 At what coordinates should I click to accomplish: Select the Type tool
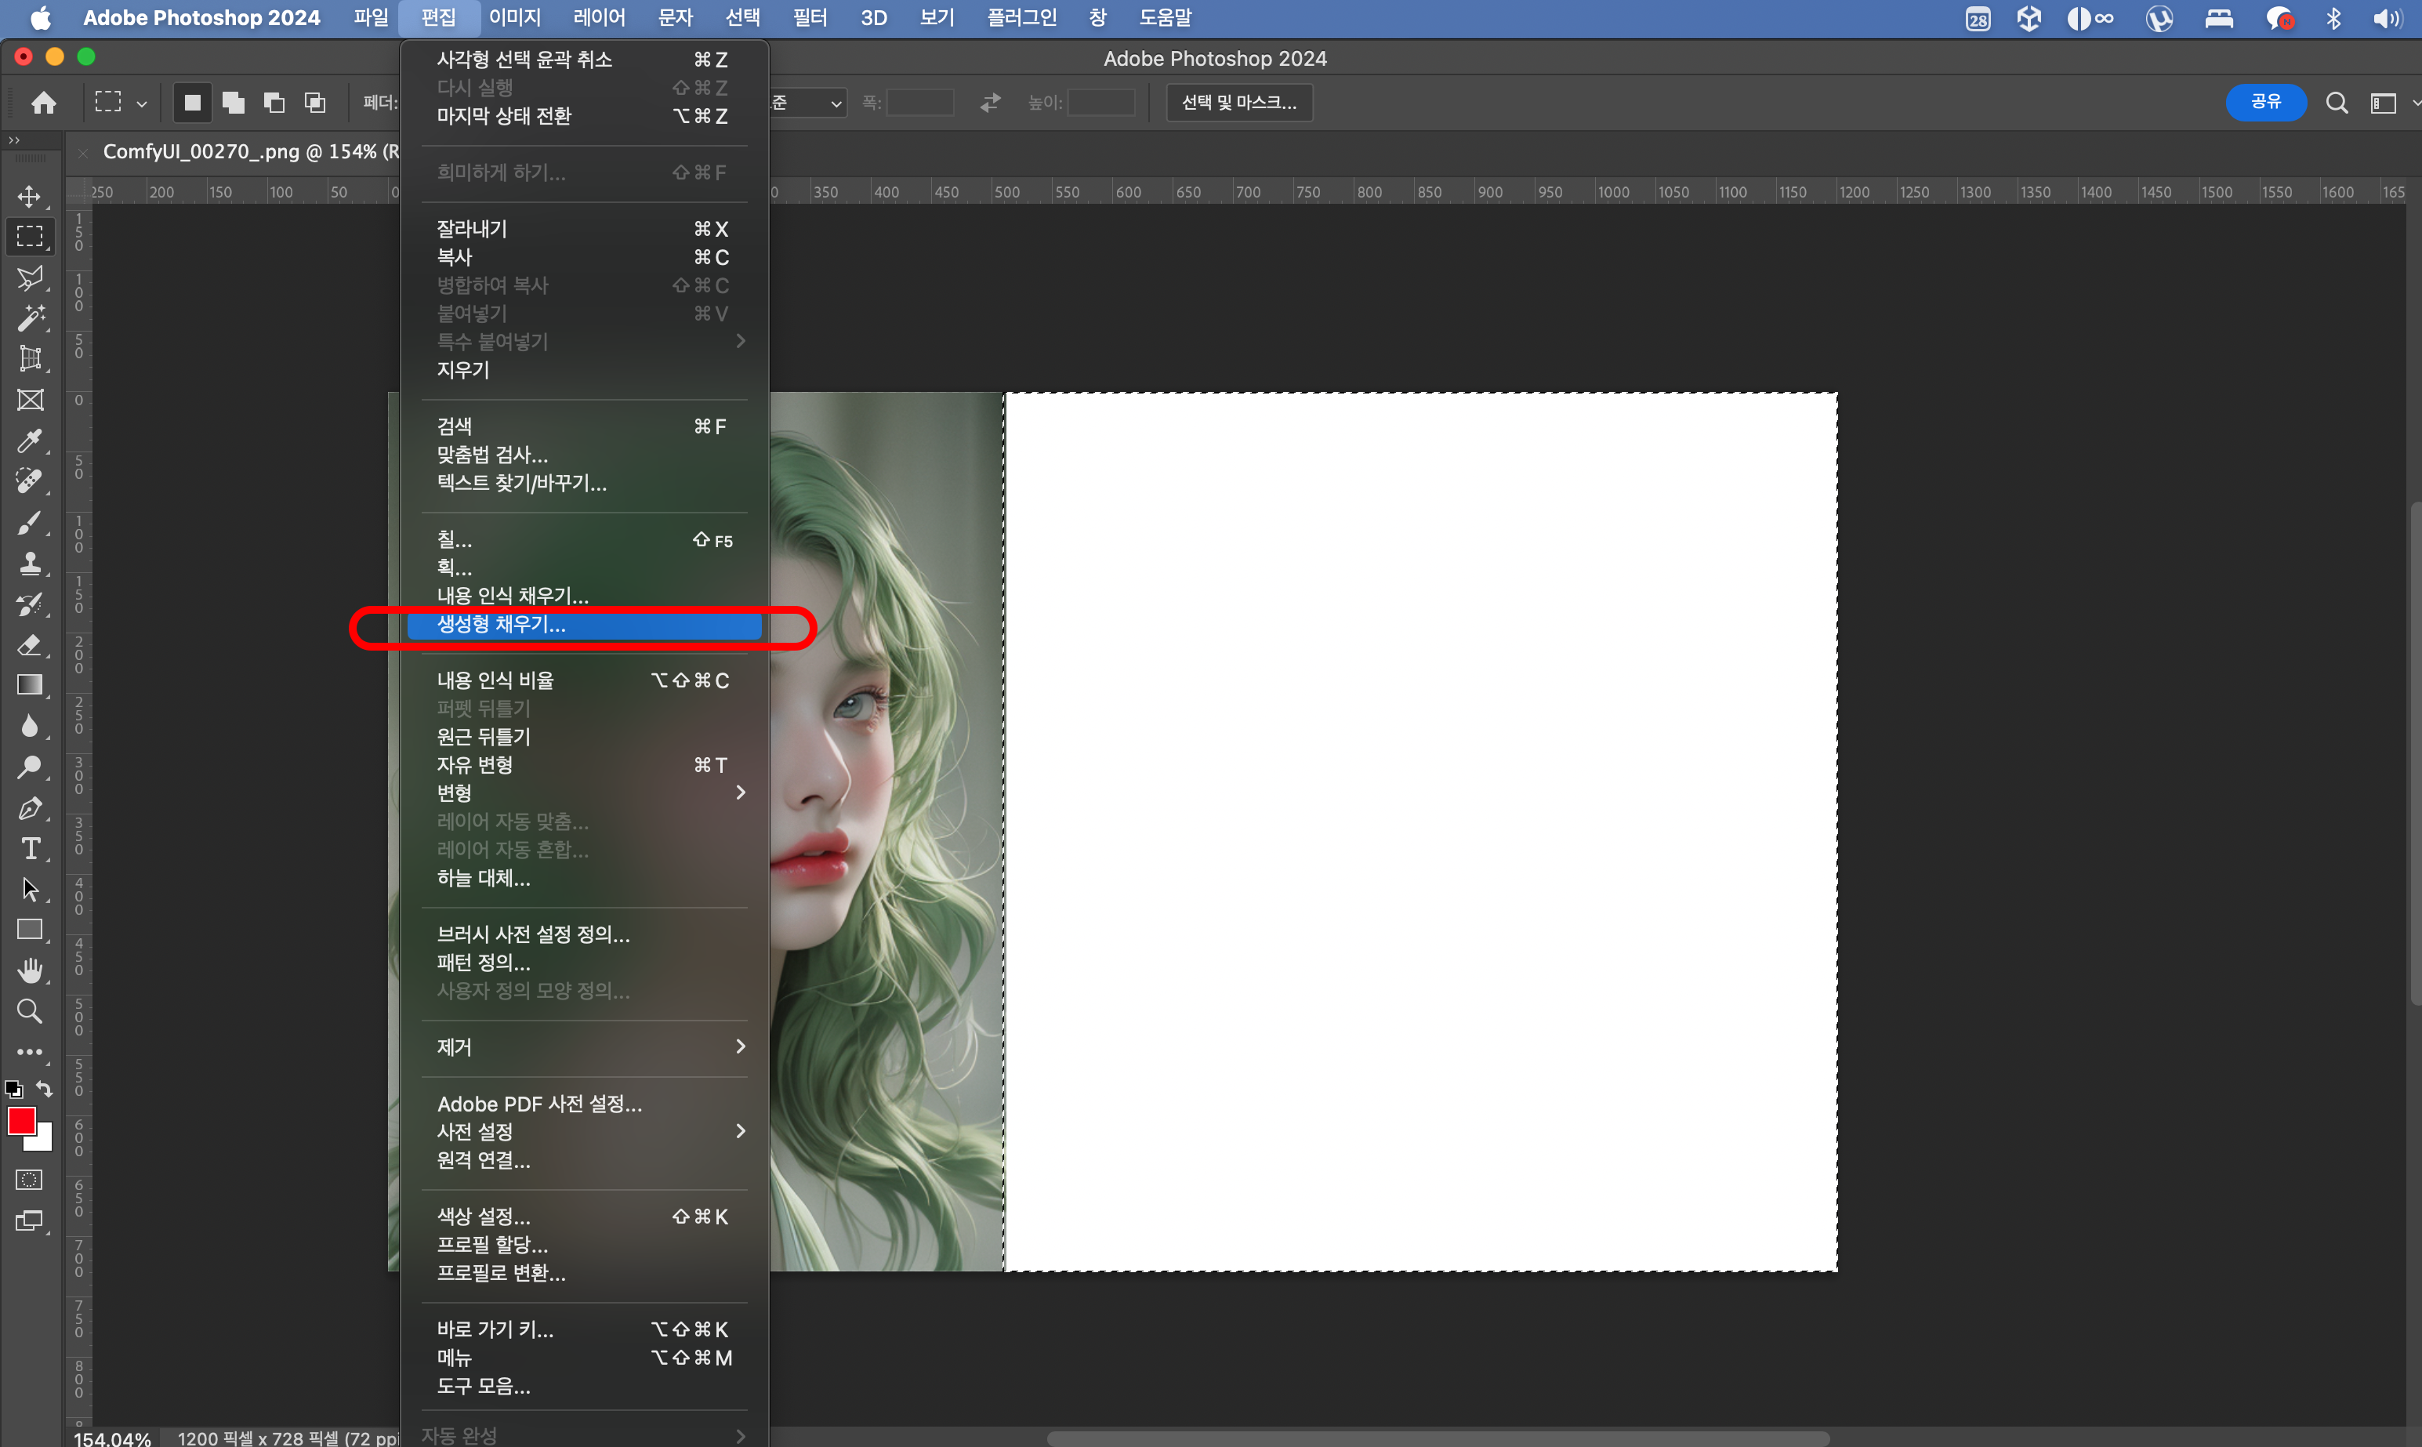click(x=29, y=849)
